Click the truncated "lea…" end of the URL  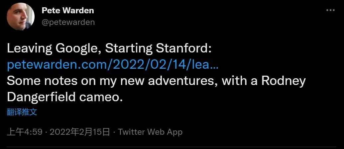pyautogui.click(x=205, y=65)
